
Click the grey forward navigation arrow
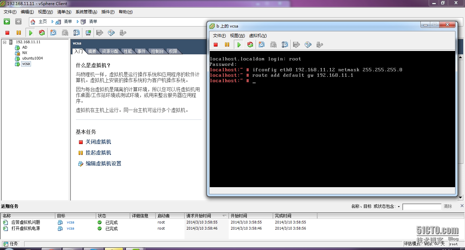[x=18, y=21]
